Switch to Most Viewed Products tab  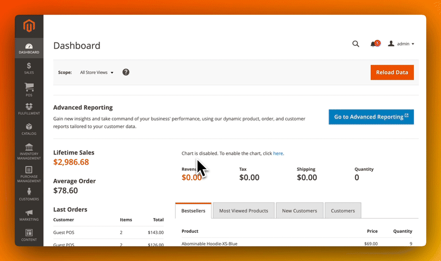243,211
